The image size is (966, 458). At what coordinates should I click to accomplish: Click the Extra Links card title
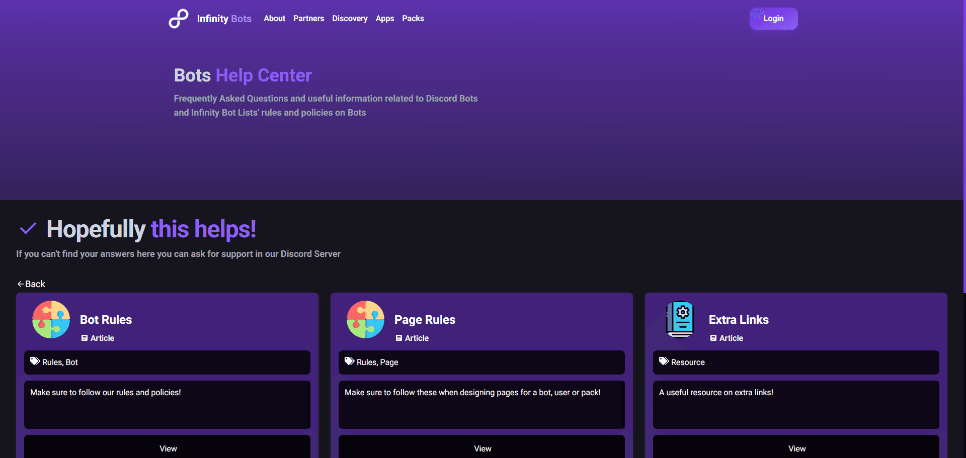[739, 320]
